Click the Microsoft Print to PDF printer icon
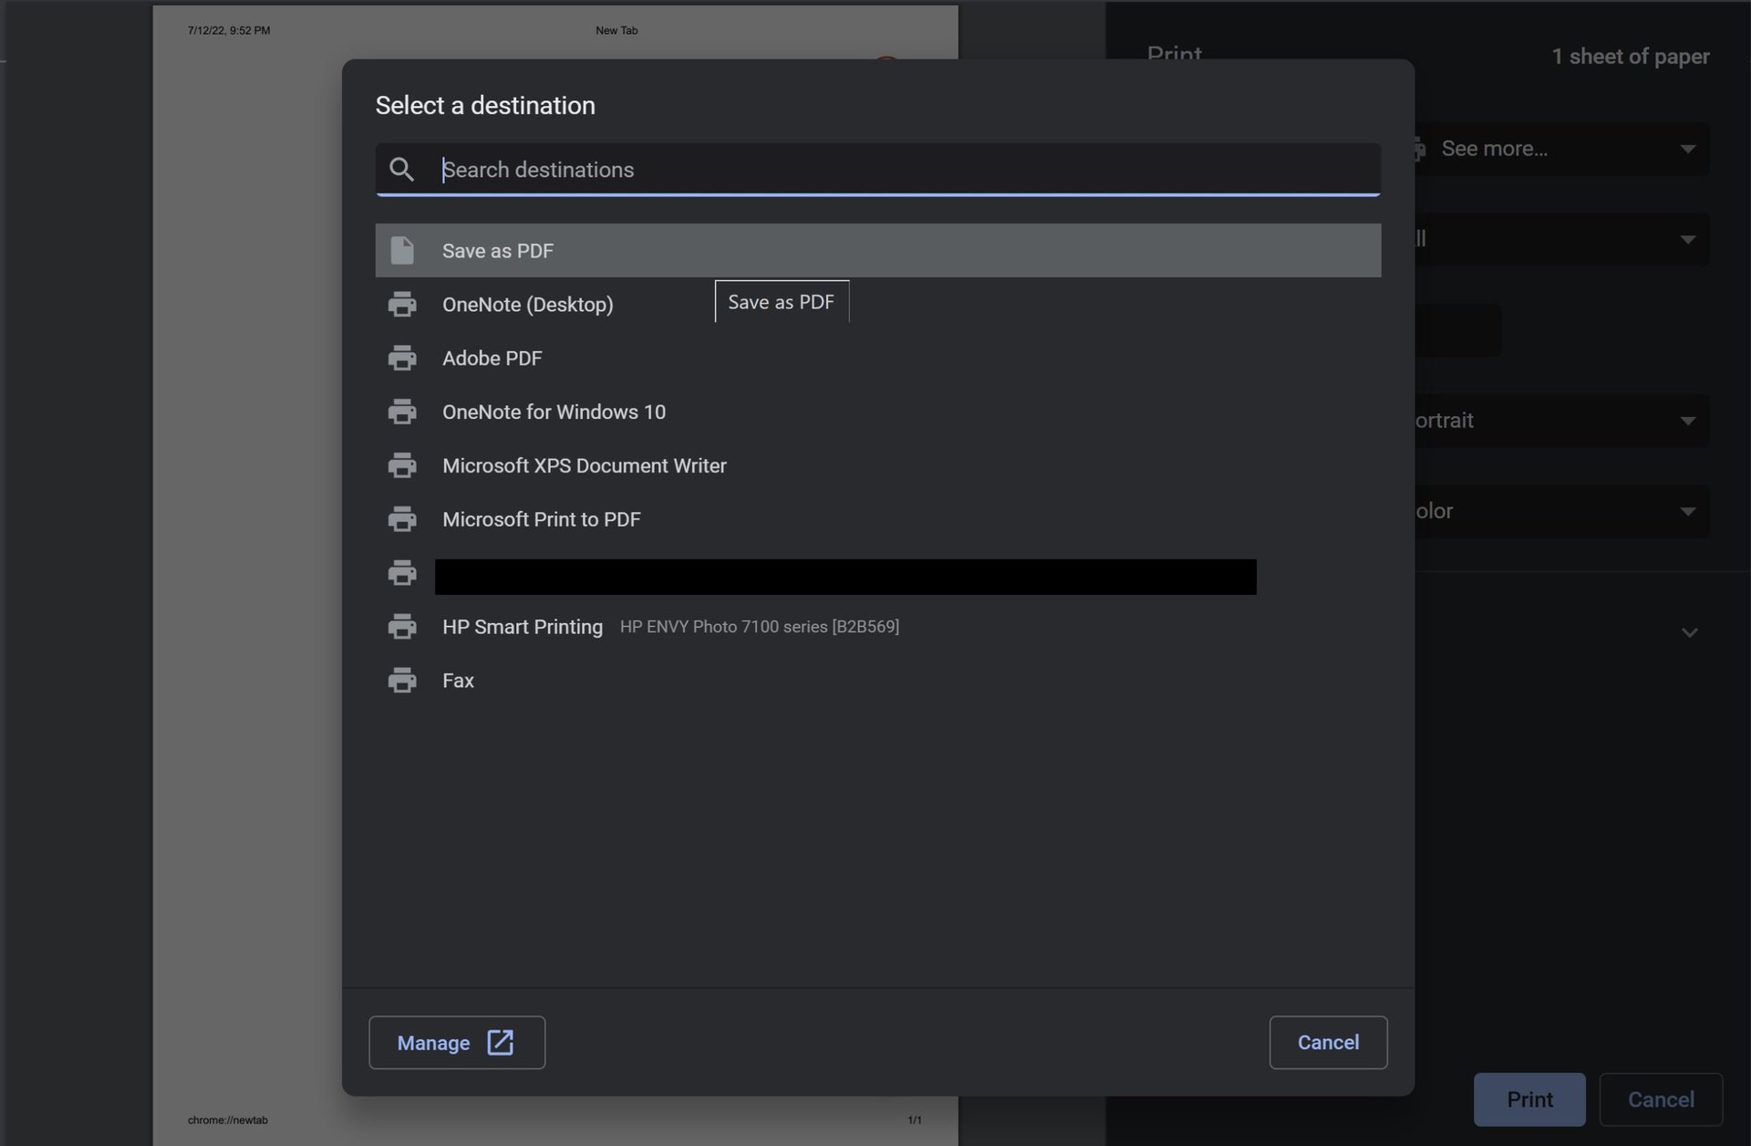 click(x=402, y=519)
